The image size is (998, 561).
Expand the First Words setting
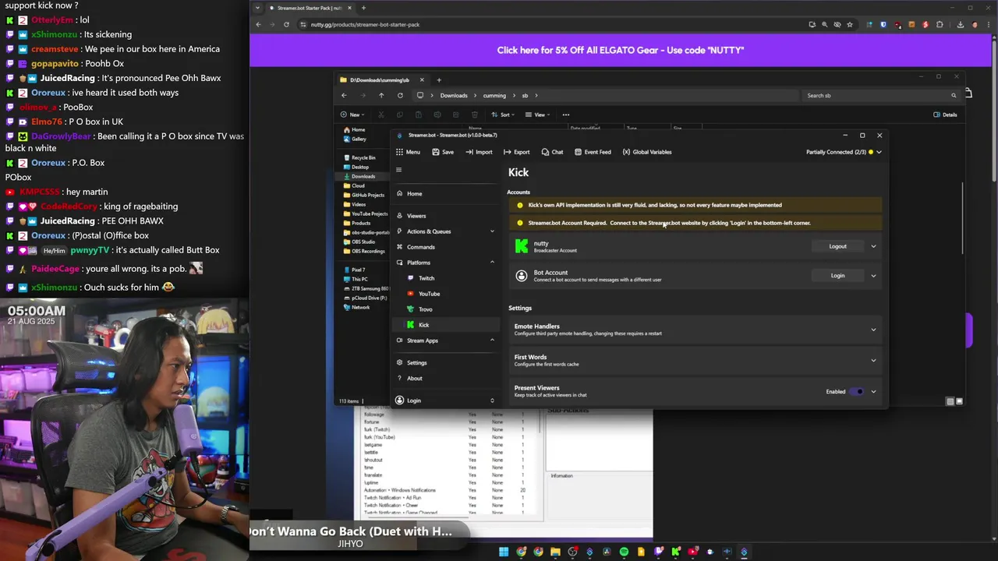click(695, 360)
